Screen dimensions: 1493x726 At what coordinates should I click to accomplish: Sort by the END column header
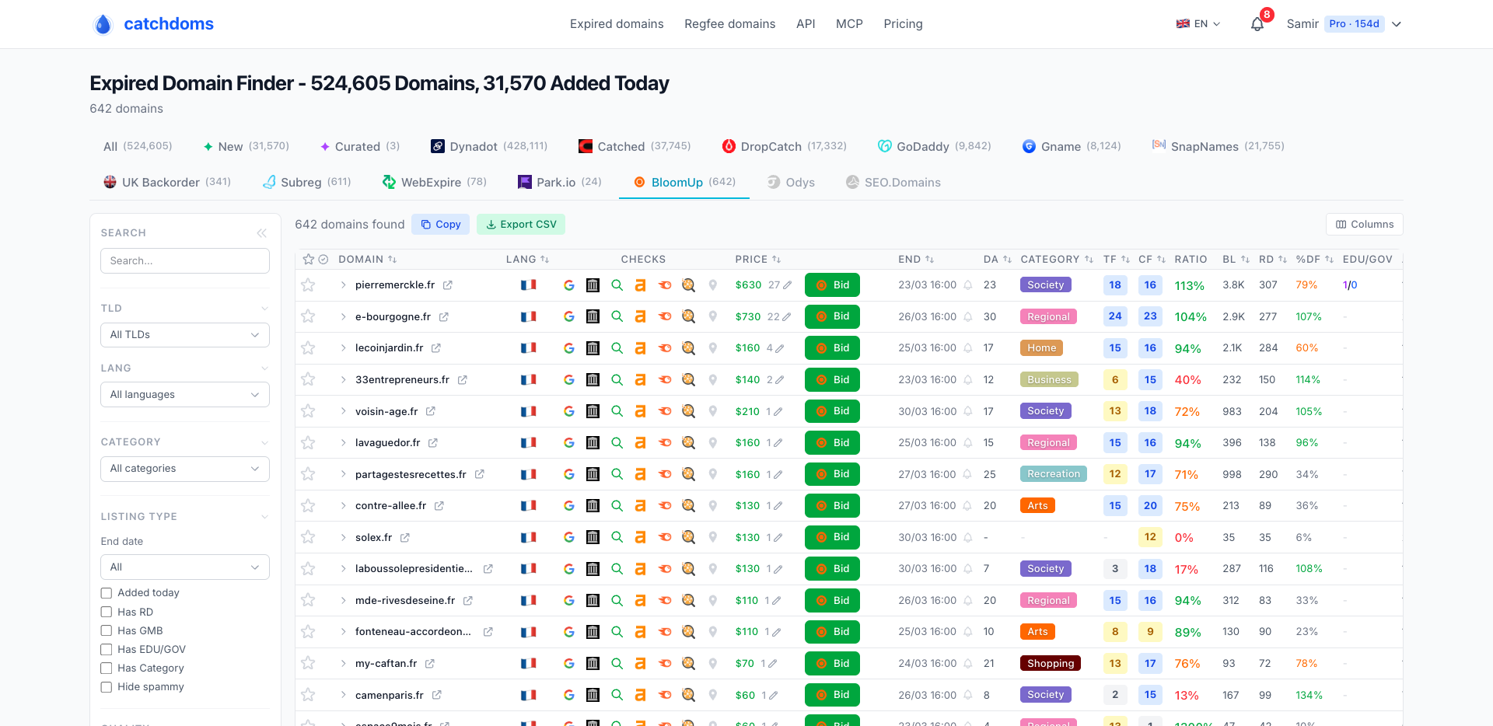[x=916, y=260]
